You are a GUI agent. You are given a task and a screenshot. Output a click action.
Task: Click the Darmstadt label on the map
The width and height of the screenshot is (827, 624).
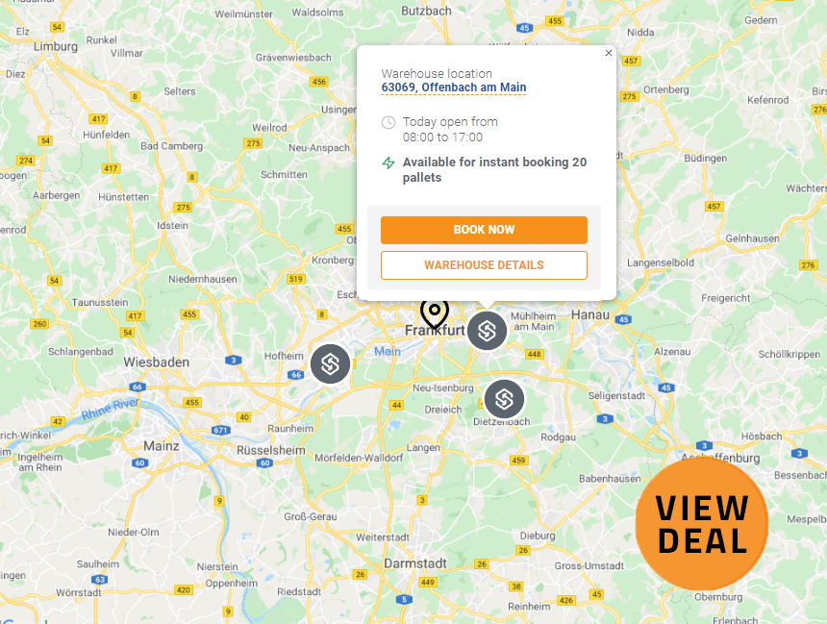(x=415, y=563)
